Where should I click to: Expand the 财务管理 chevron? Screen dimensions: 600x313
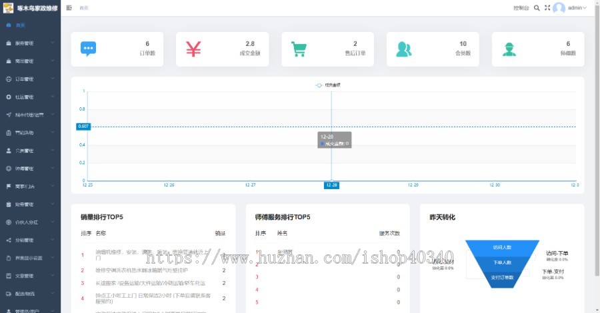[53, 204]
